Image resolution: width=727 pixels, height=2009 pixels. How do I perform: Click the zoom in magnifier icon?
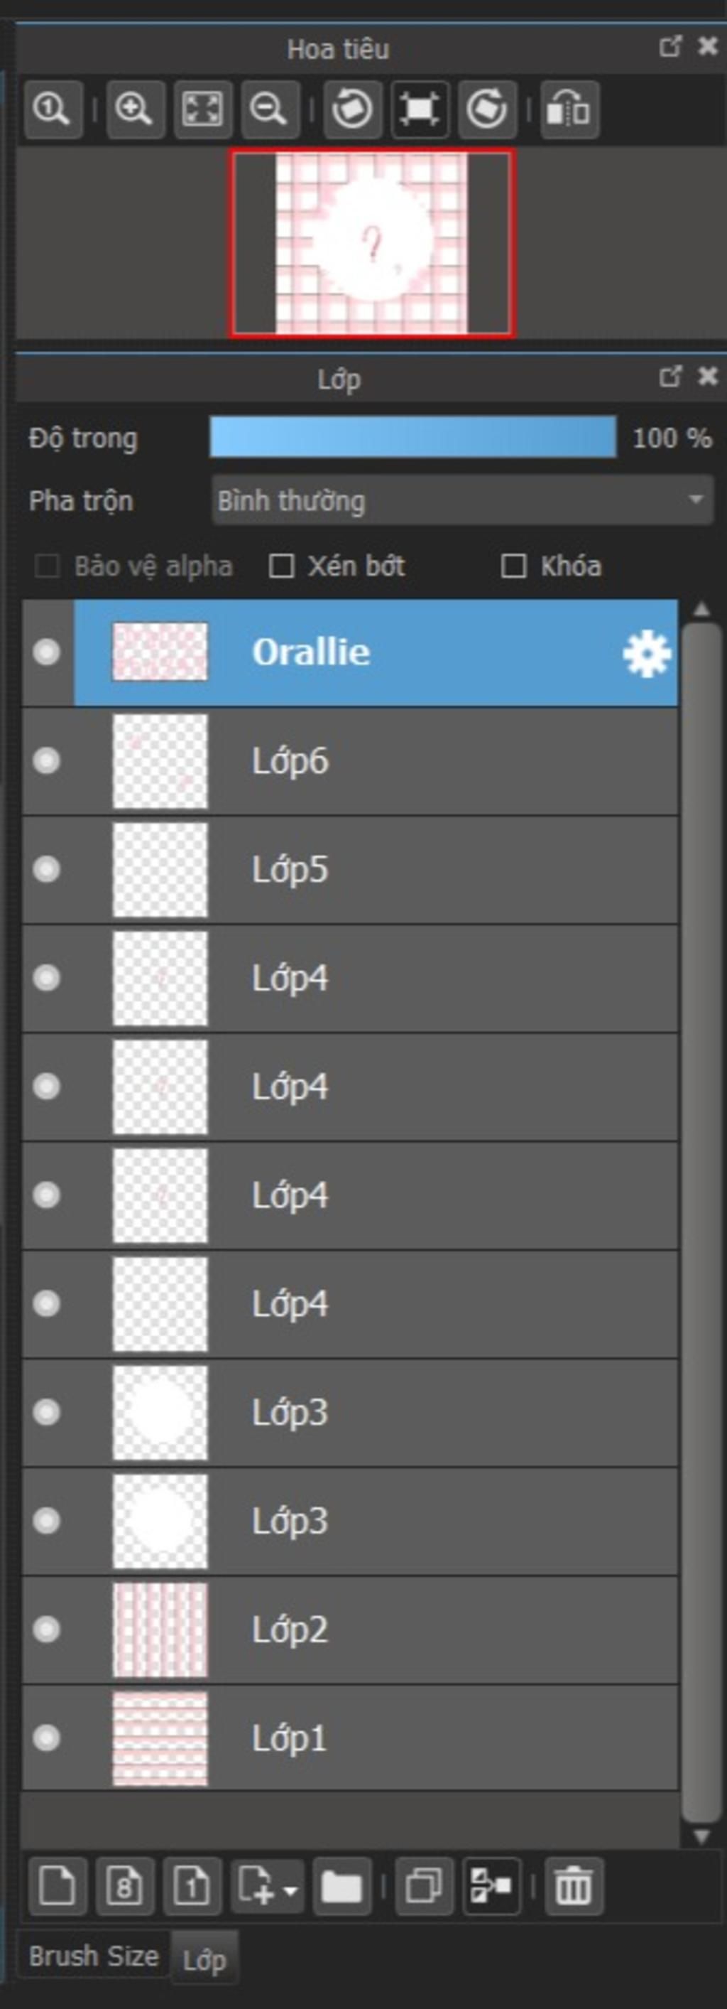coord(135,109)
